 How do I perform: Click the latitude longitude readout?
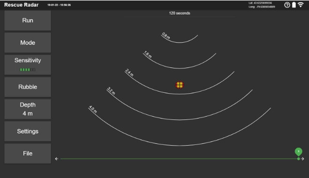pos(262,5)
